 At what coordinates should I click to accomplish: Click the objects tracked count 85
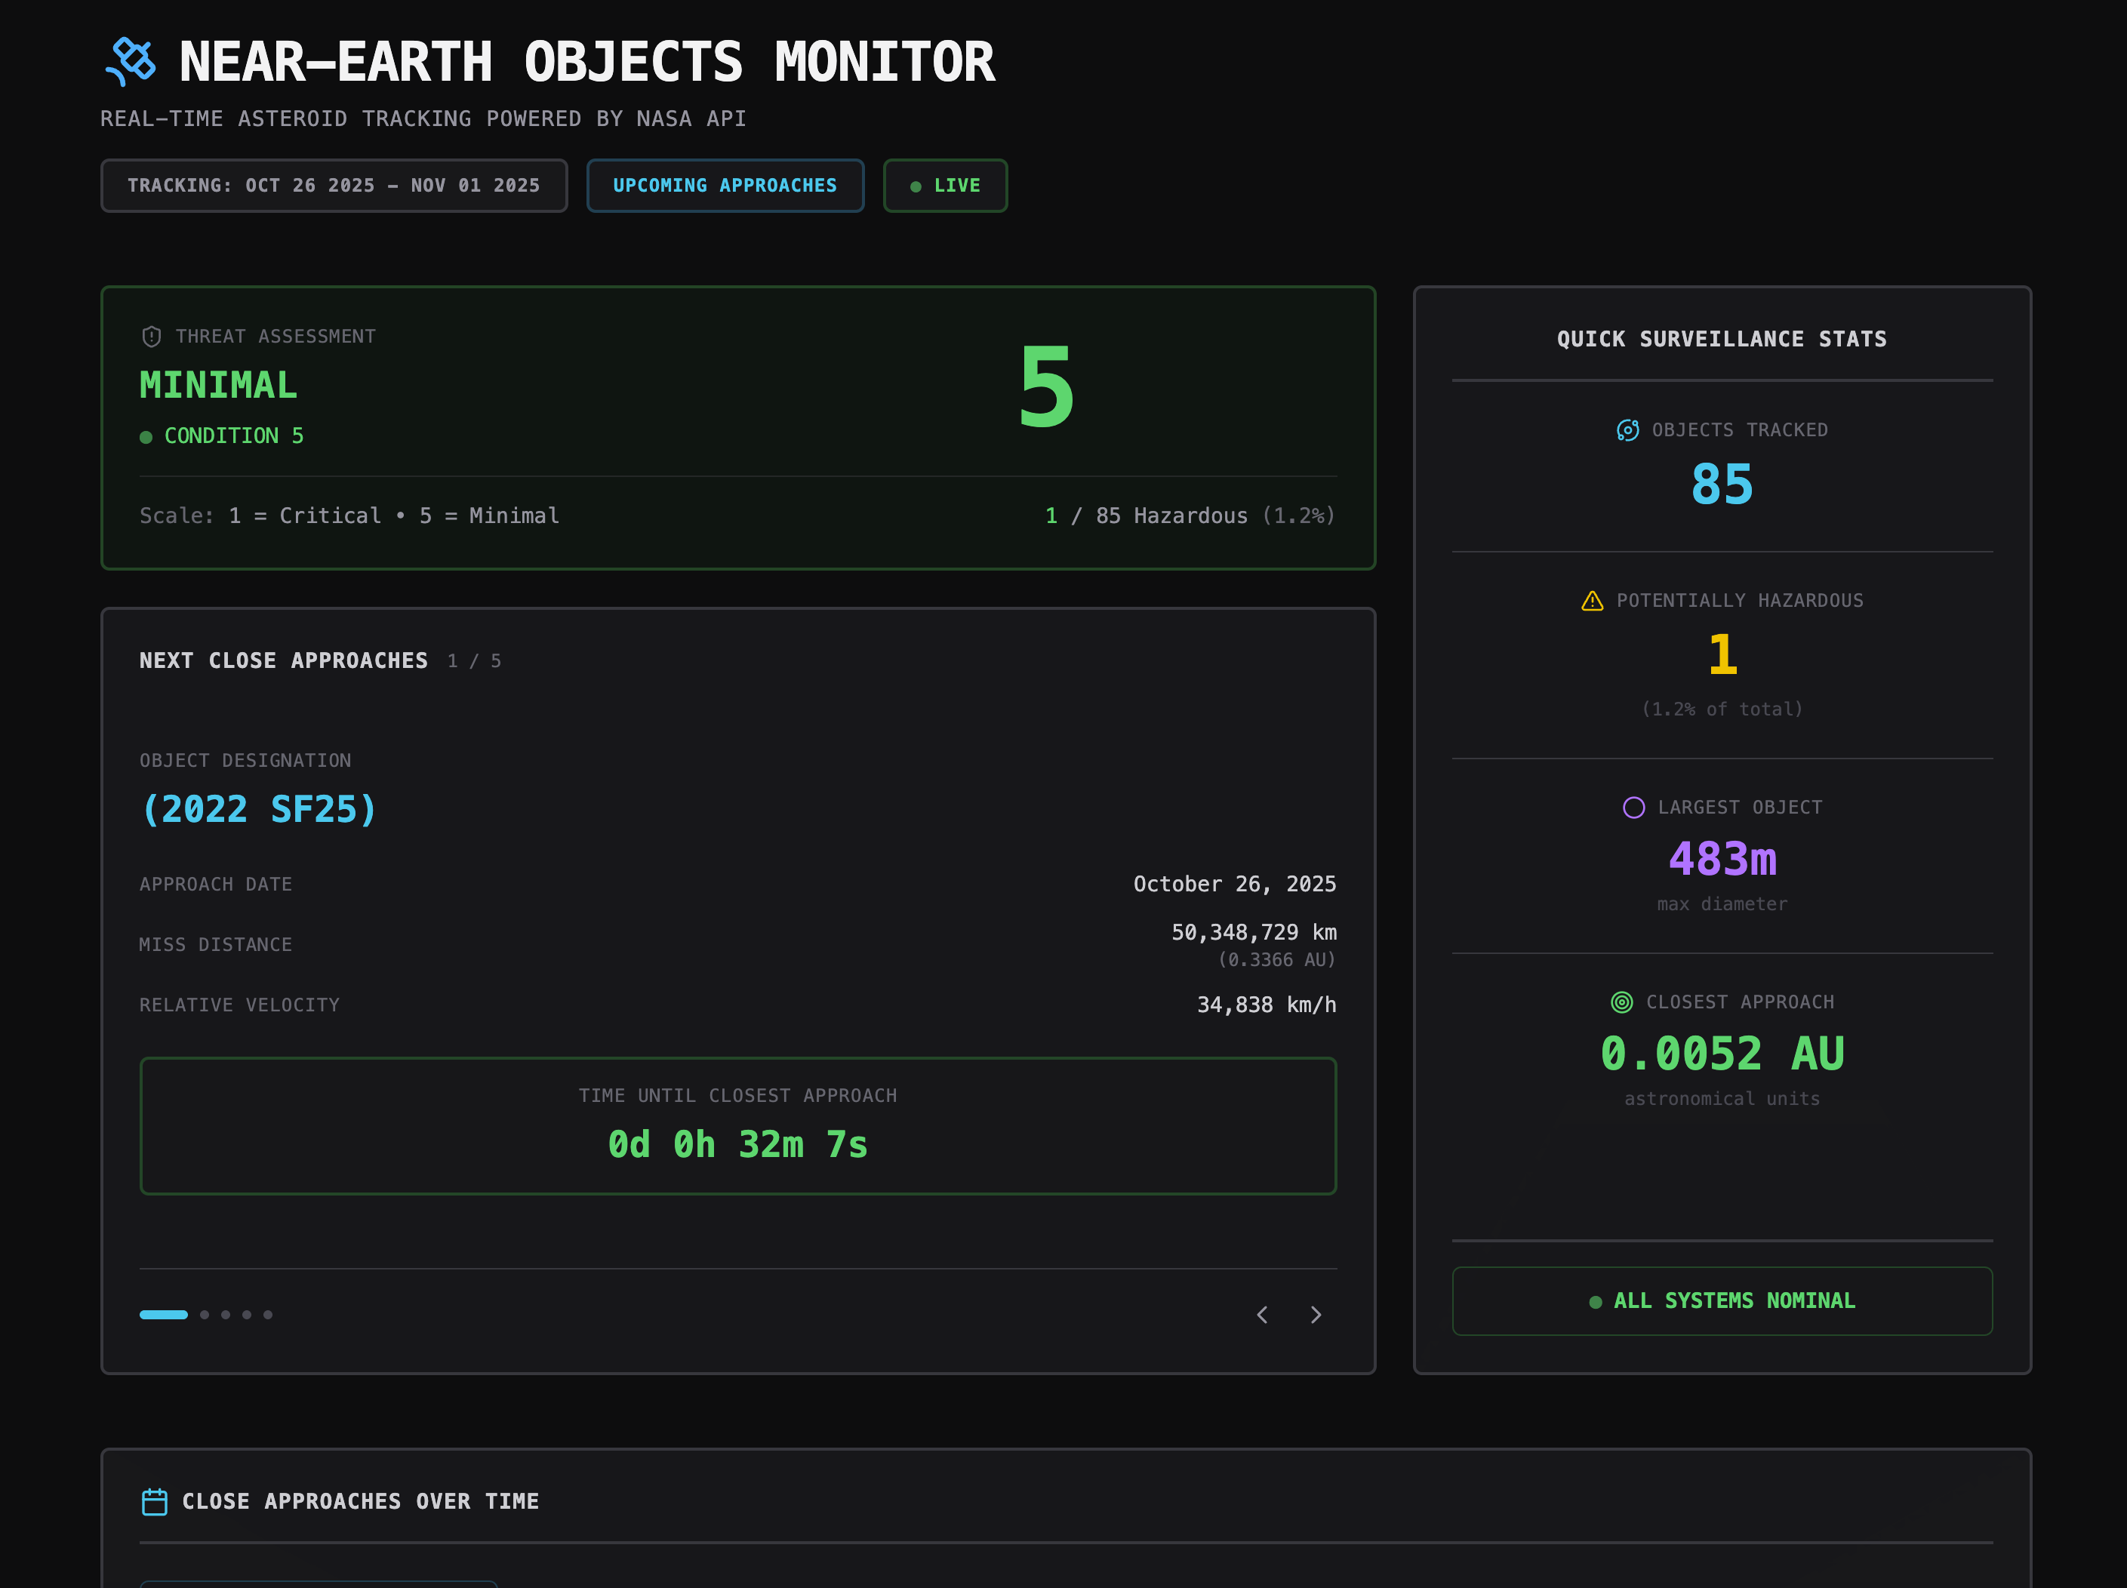pos(1722,485)
